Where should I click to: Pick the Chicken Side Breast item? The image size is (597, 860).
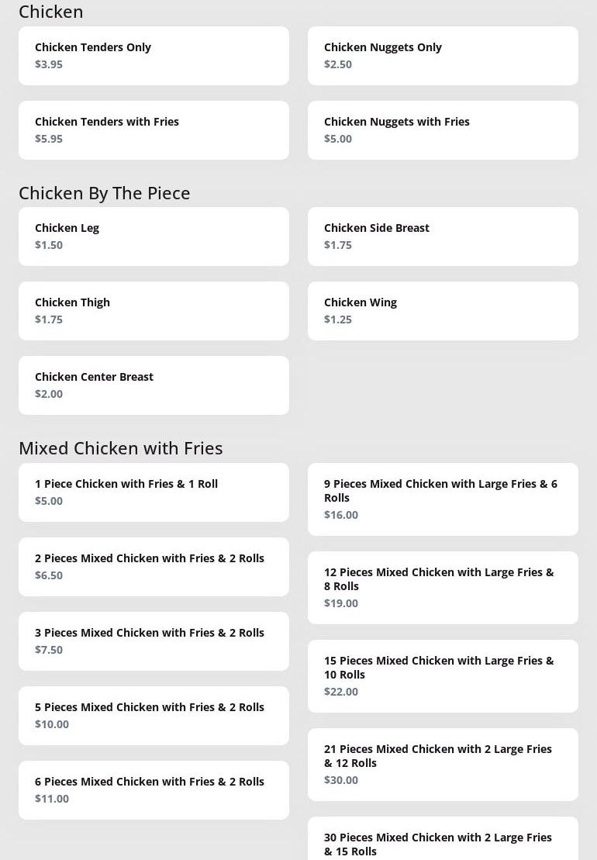pyautogui.click(x=443, y=237)
